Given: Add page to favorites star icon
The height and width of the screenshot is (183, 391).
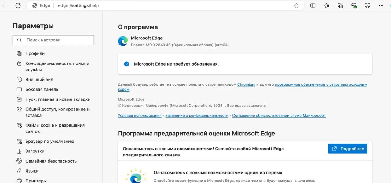Looking at the screenshot, I should click(296, 5).
